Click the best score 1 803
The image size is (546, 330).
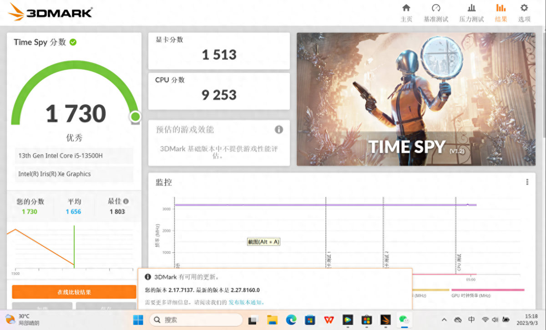[x=117, y=212]
